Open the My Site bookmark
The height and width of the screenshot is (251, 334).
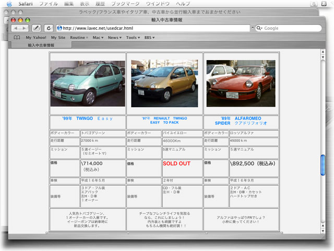(x=58, y=38)
